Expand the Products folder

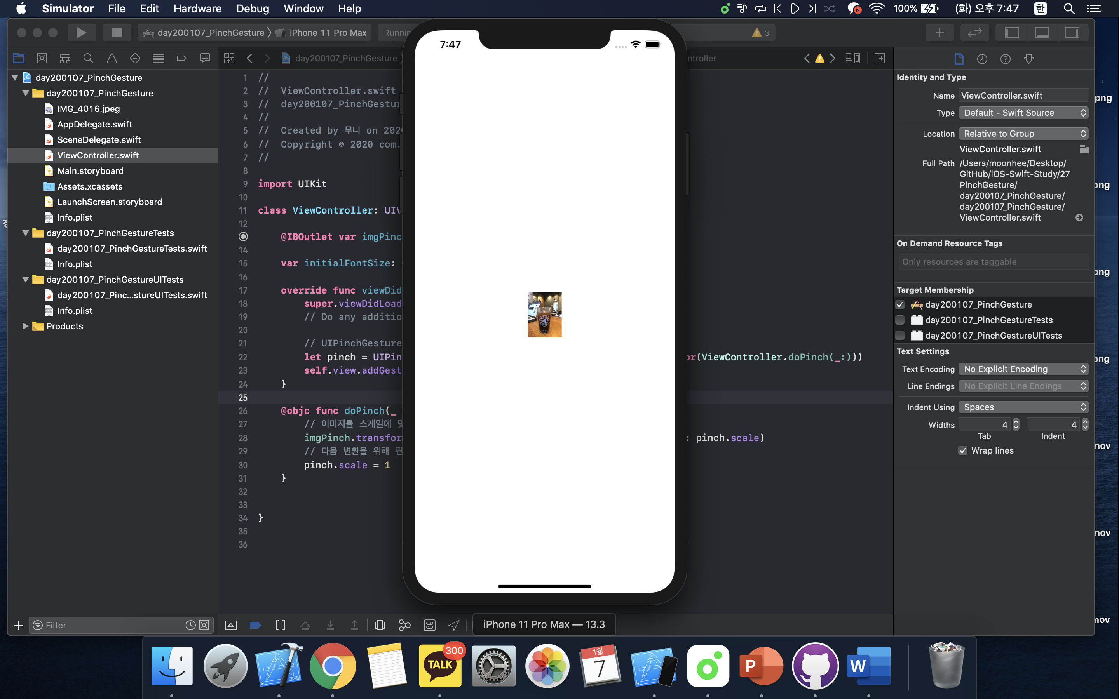25,326
